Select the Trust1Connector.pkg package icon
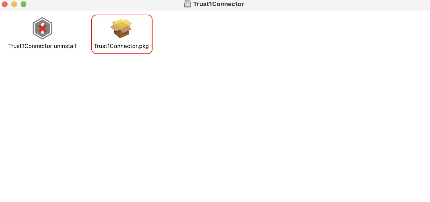This screenshot has width=430, height=202. coord(121,28)
